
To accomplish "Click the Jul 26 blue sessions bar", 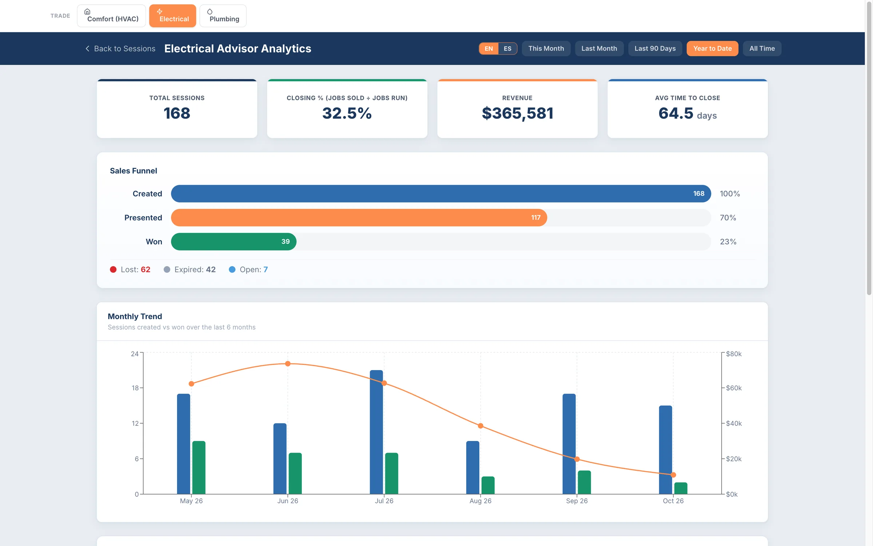I will coord(376,432).
